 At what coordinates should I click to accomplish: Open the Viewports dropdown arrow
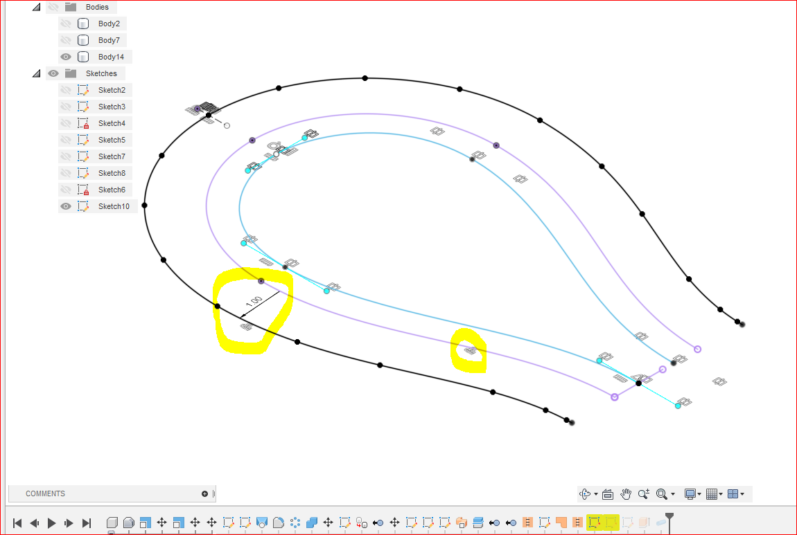point(742,494)
